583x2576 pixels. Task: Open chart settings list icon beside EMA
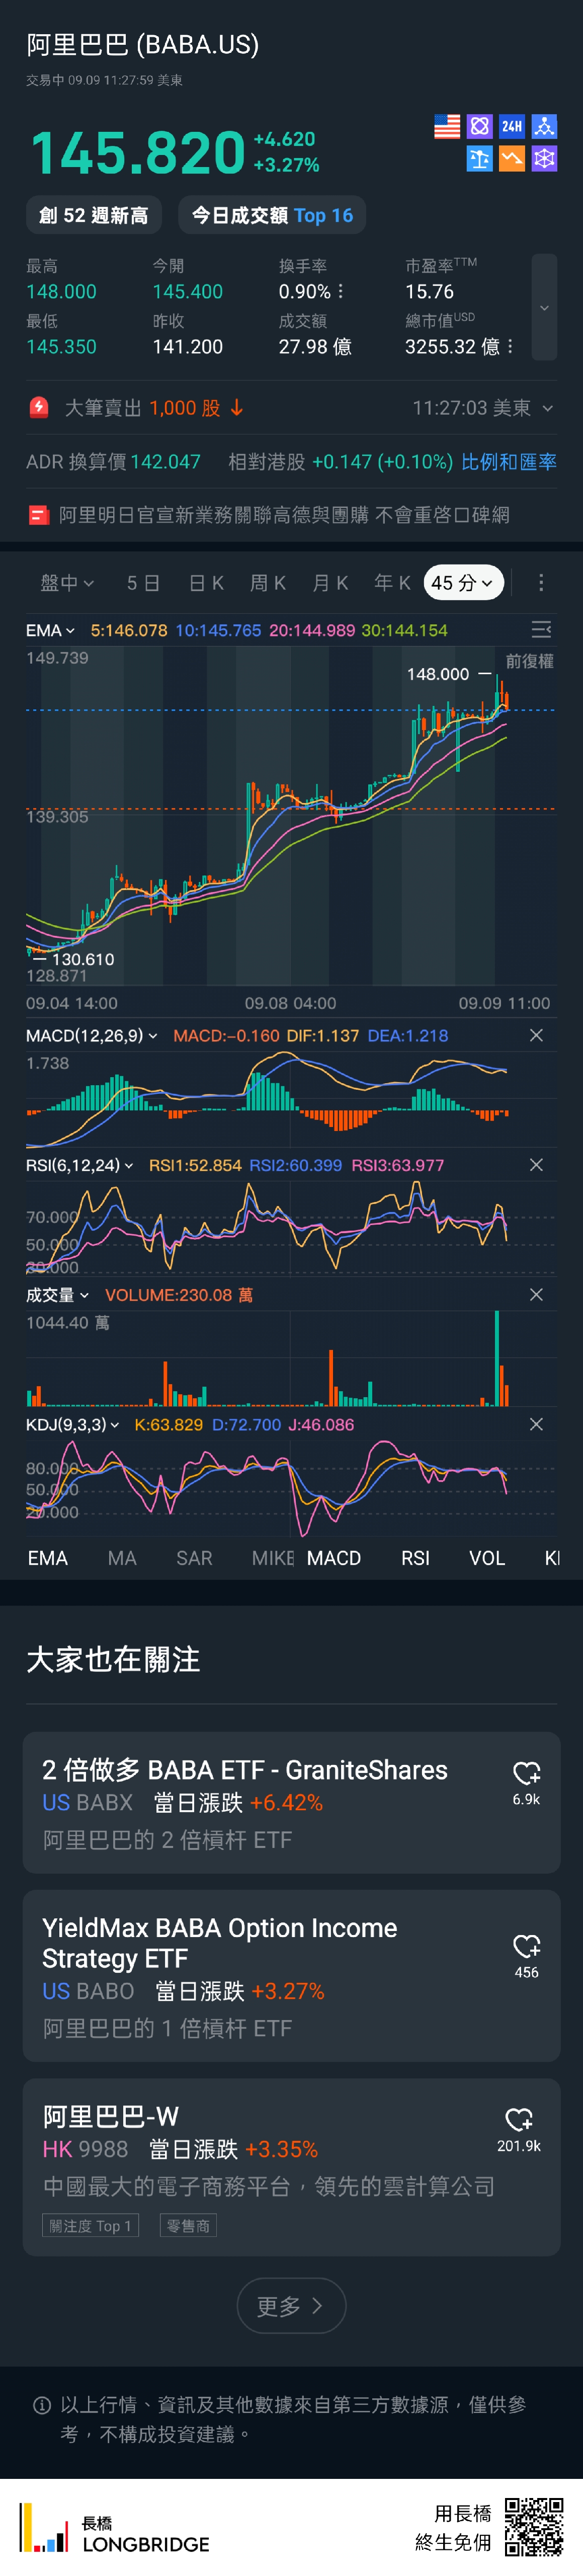tap(541, 629)
